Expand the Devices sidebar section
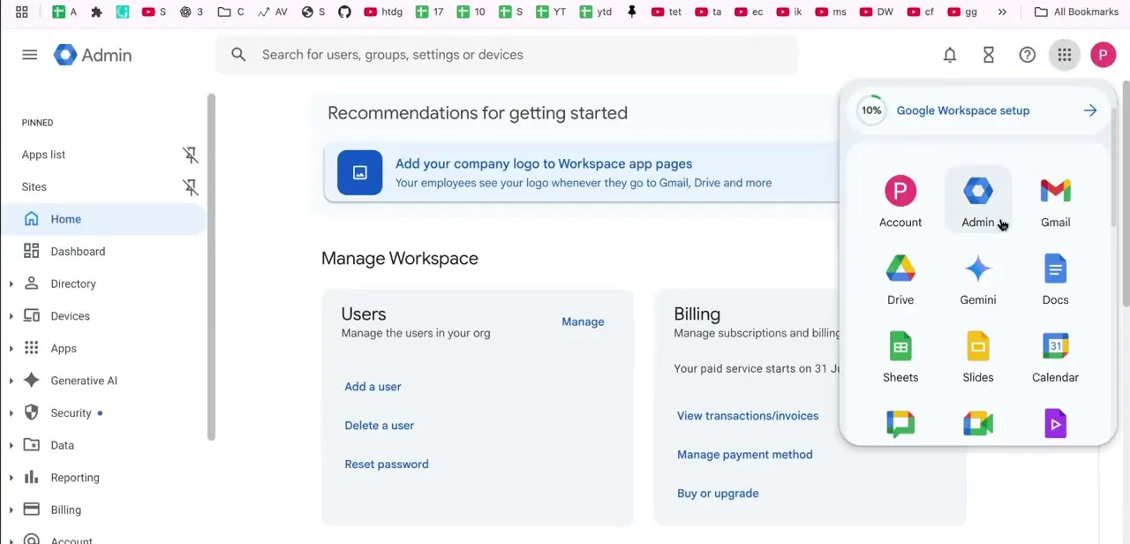The height and width of the screenshot is (544, 1130). coord(11,316)
